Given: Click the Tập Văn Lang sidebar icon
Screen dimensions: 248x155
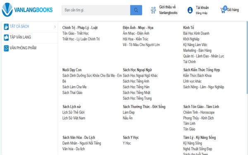Looking at the screenshot, I should point(6,38).
